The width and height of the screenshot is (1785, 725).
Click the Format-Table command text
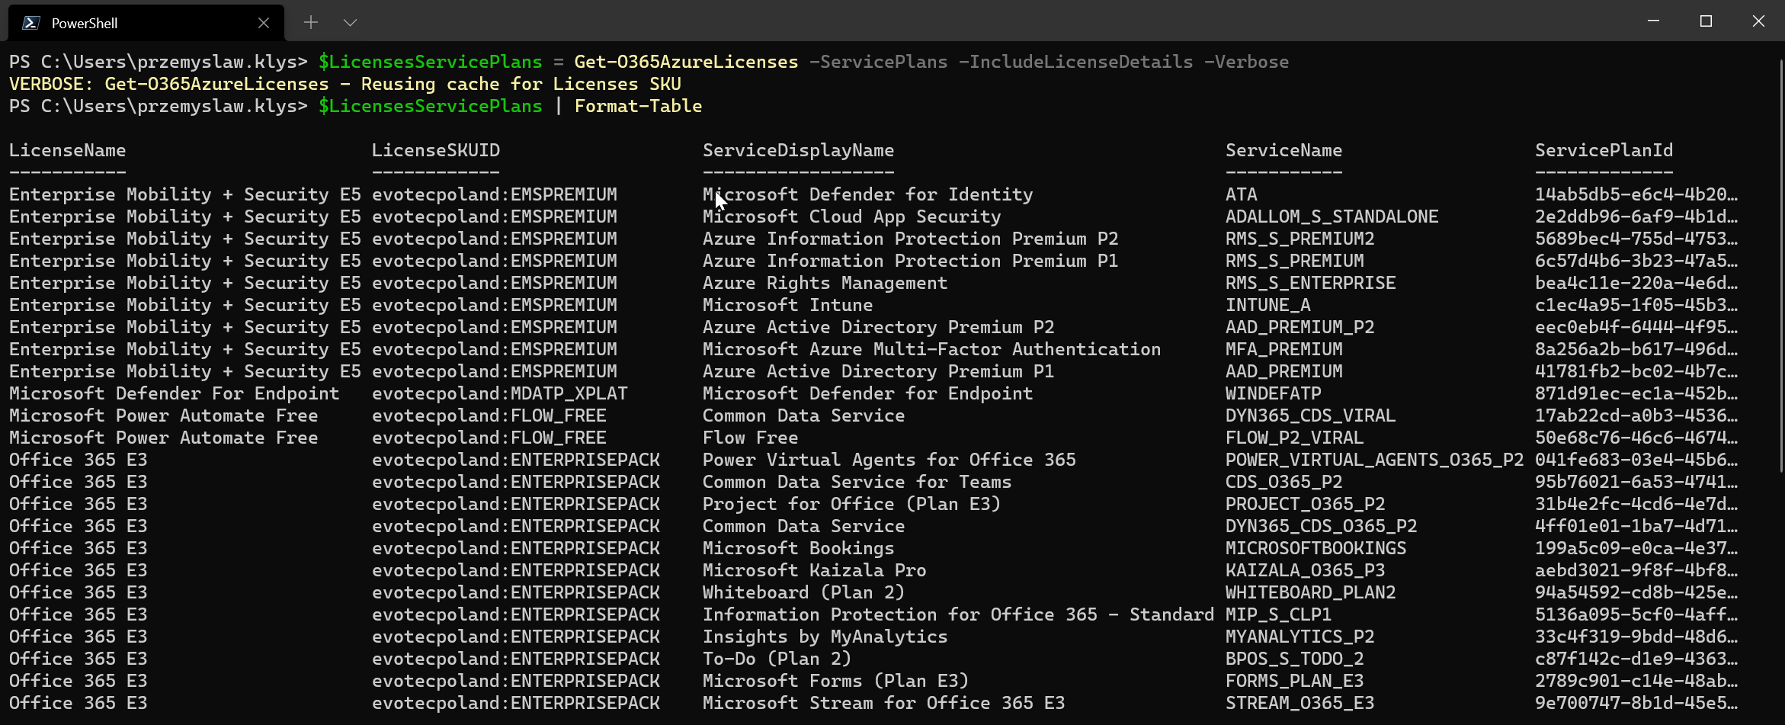(638, 106)
